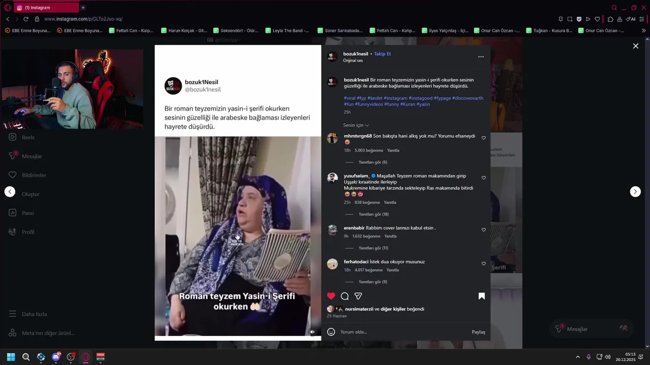Open emoji picker in comment box
The height and width of the screenshot is (365, 650).
(x=331, y=332)
